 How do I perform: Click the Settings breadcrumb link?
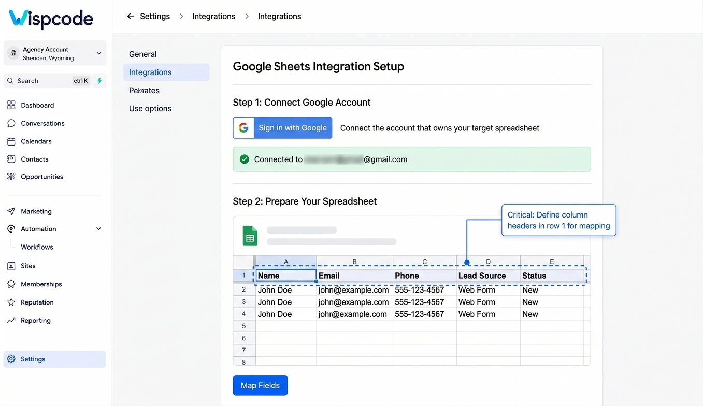(155, 16)
